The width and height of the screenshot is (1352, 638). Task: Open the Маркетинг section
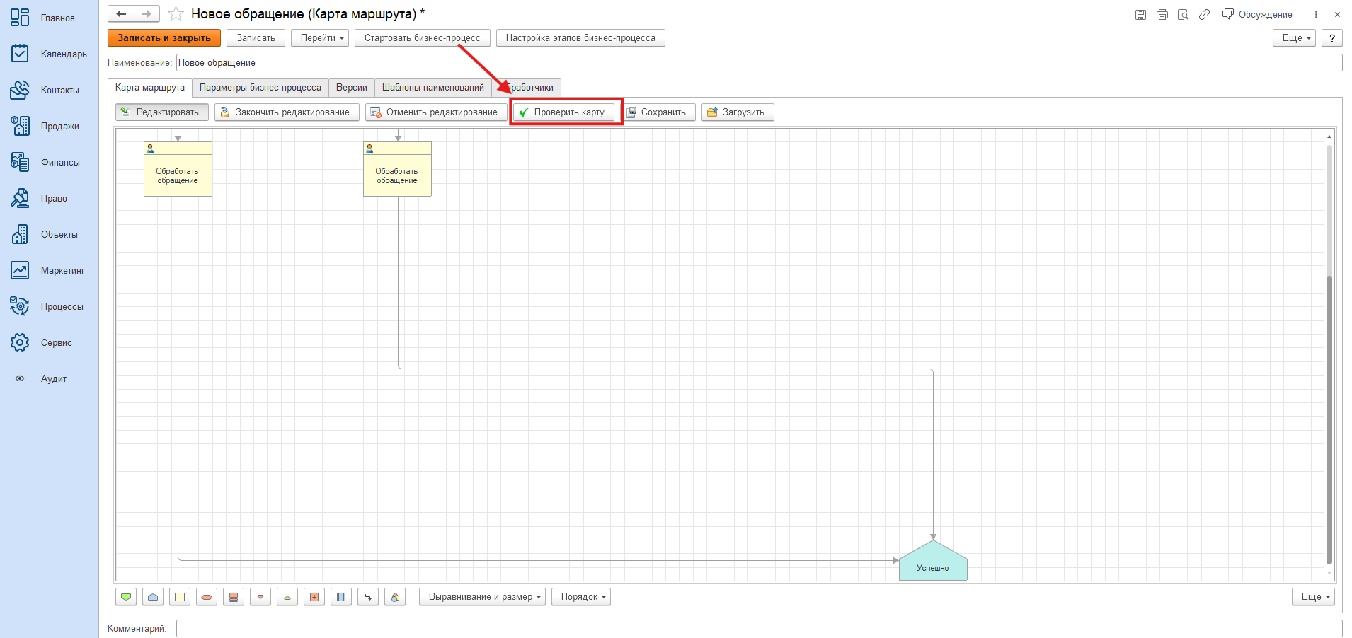(49, 270)
